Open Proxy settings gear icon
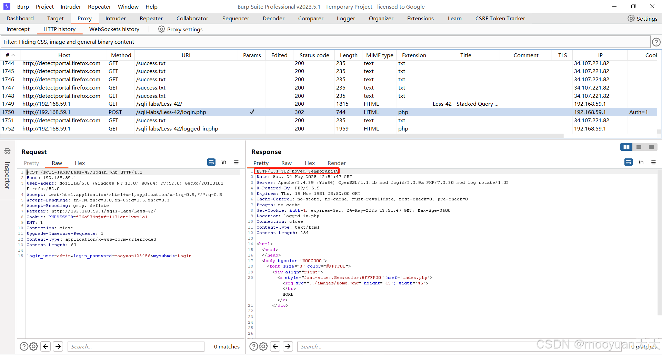The width and height of the screenshot is (662, 355). (x=161, y=29)
